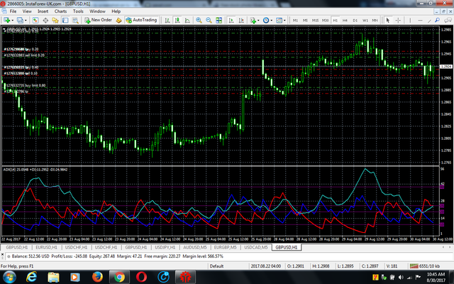Screen dimensions: 454x284
Task: Click the Templates icon
Action: click(279, 21)
